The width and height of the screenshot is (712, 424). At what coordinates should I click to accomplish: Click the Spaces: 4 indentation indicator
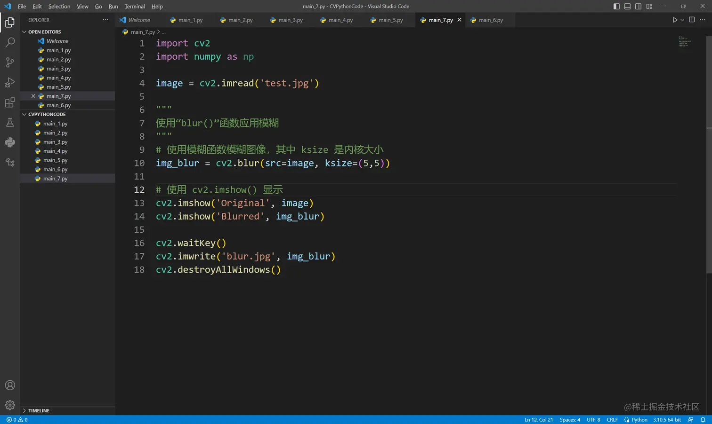[570, 420]
